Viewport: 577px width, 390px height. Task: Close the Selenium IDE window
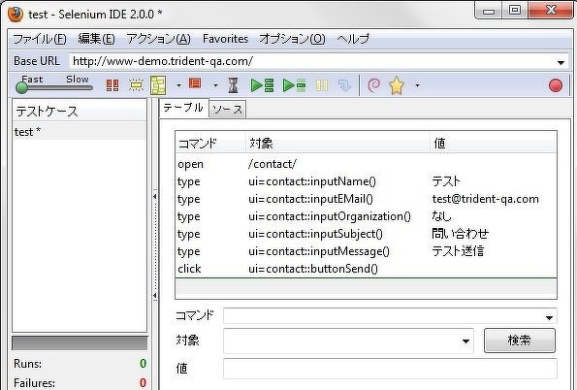pos(551,11)
